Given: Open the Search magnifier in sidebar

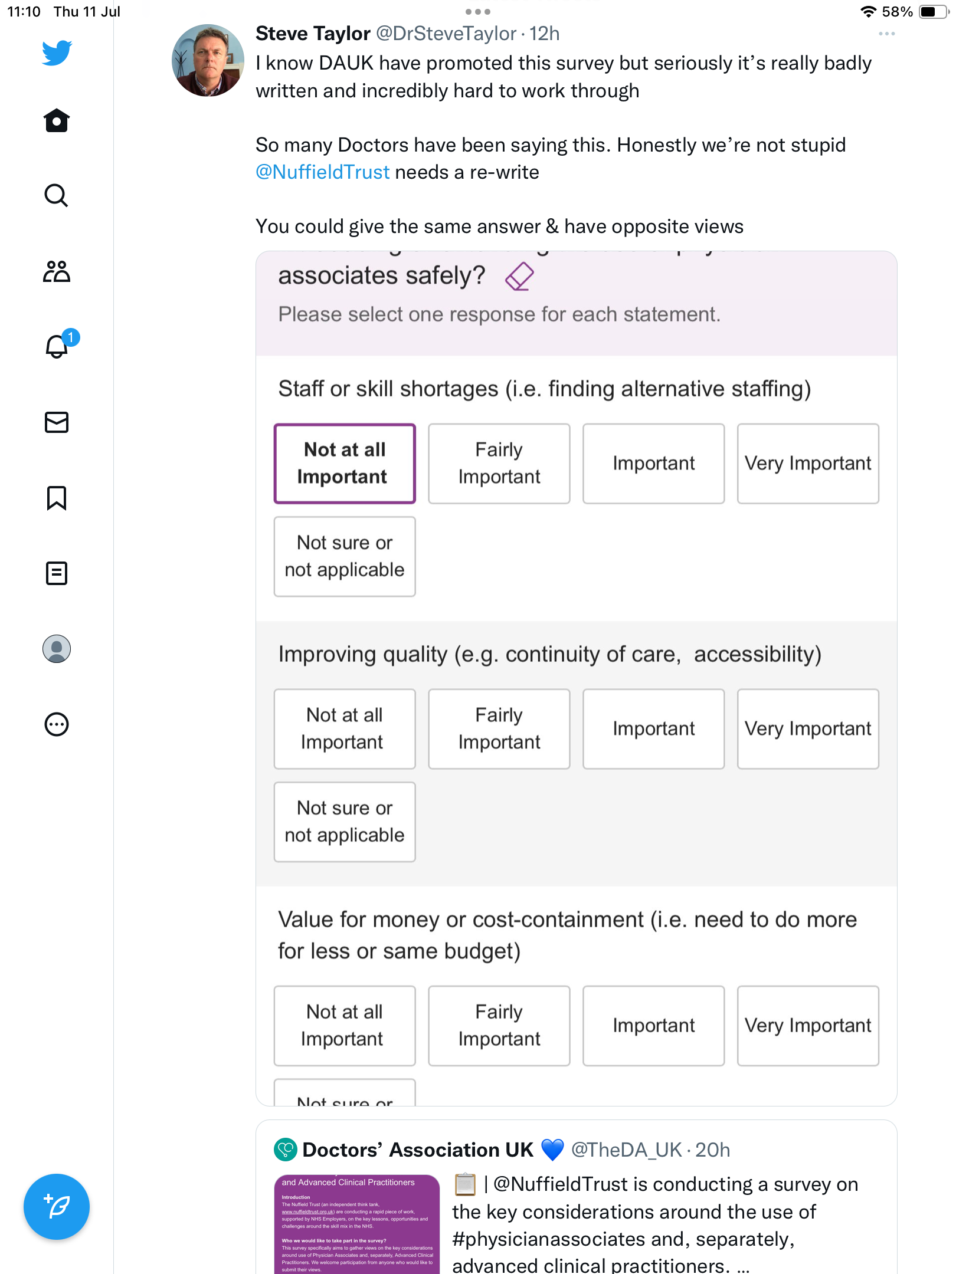Looking at the screenshot, I should point(57,196).
